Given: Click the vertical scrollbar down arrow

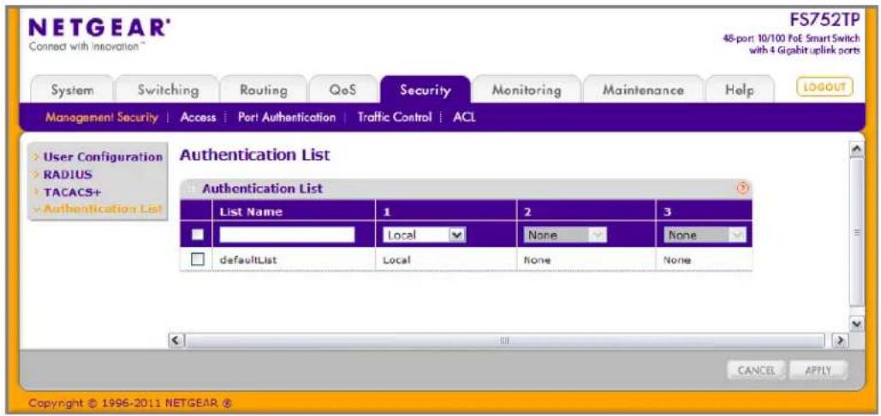Looking at the screenshot, I should tap(856, 324).
